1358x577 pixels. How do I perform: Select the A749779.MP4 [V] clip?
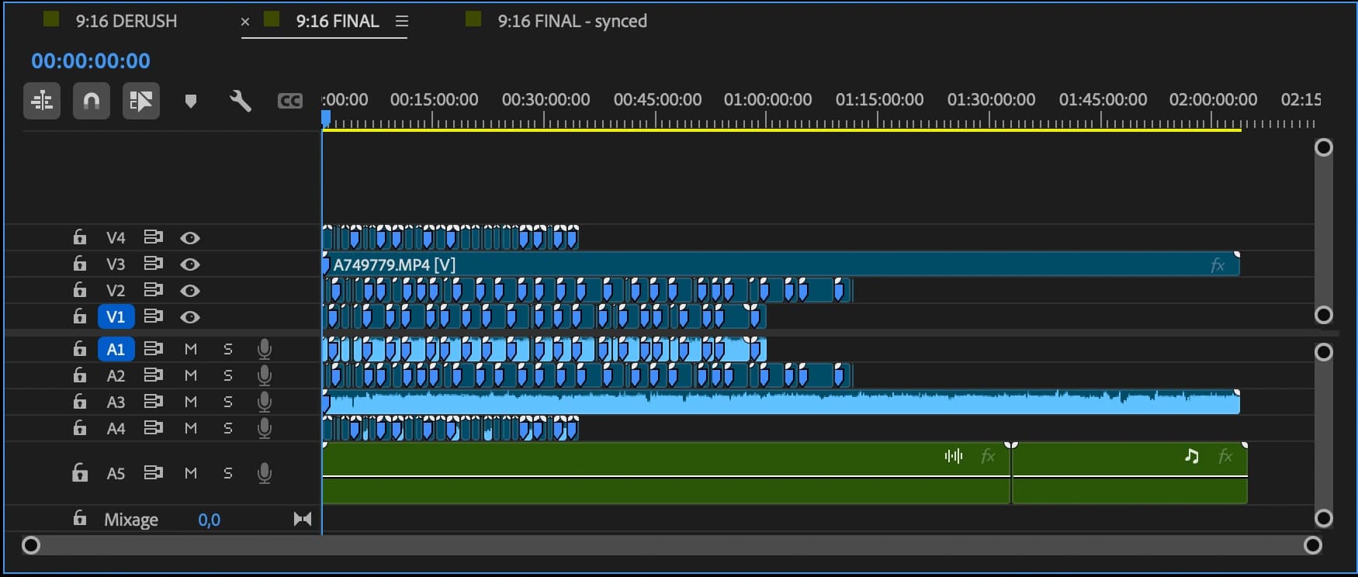[x=780, y=264]
